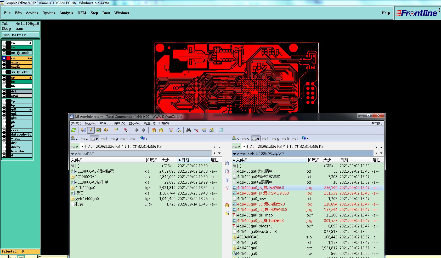
Task: Click the unpack files icon
Action: coord(161,130)
